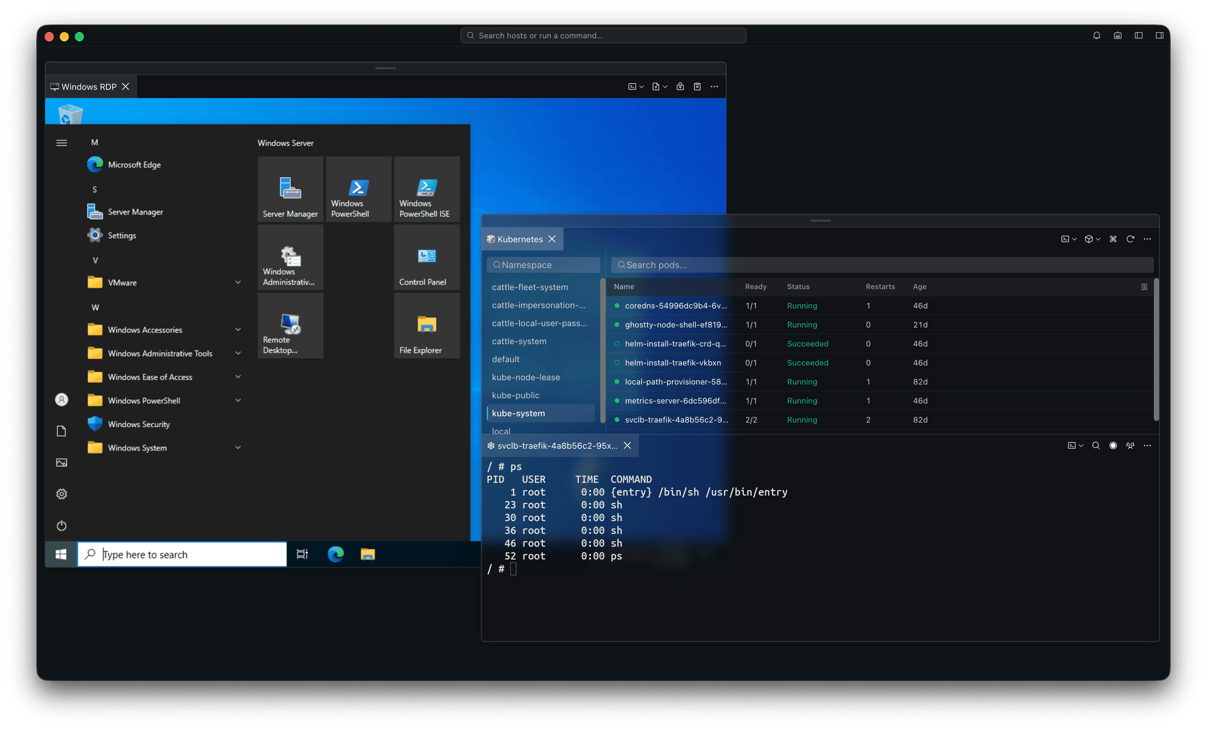Image resolution: width=1207 pixels, height=729 pixels.
Task: Click the Server Manager tile
Action: pyautogui.click(x=290, y=189)
